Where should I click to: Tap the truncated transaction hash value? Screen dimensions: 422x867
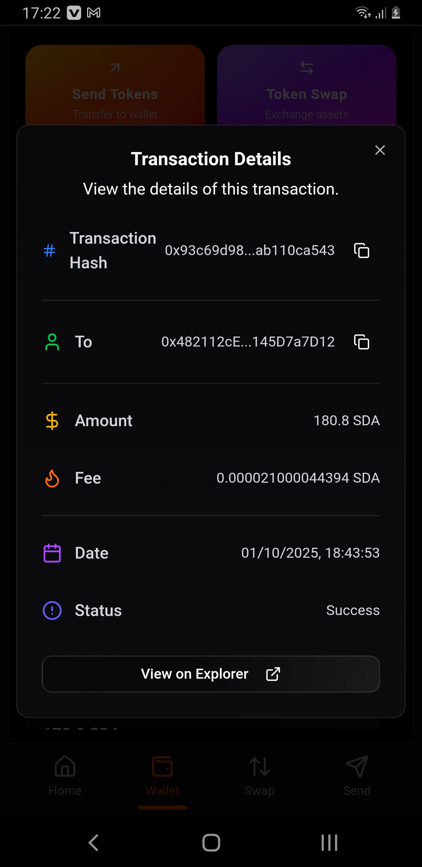tap(250, 250)
